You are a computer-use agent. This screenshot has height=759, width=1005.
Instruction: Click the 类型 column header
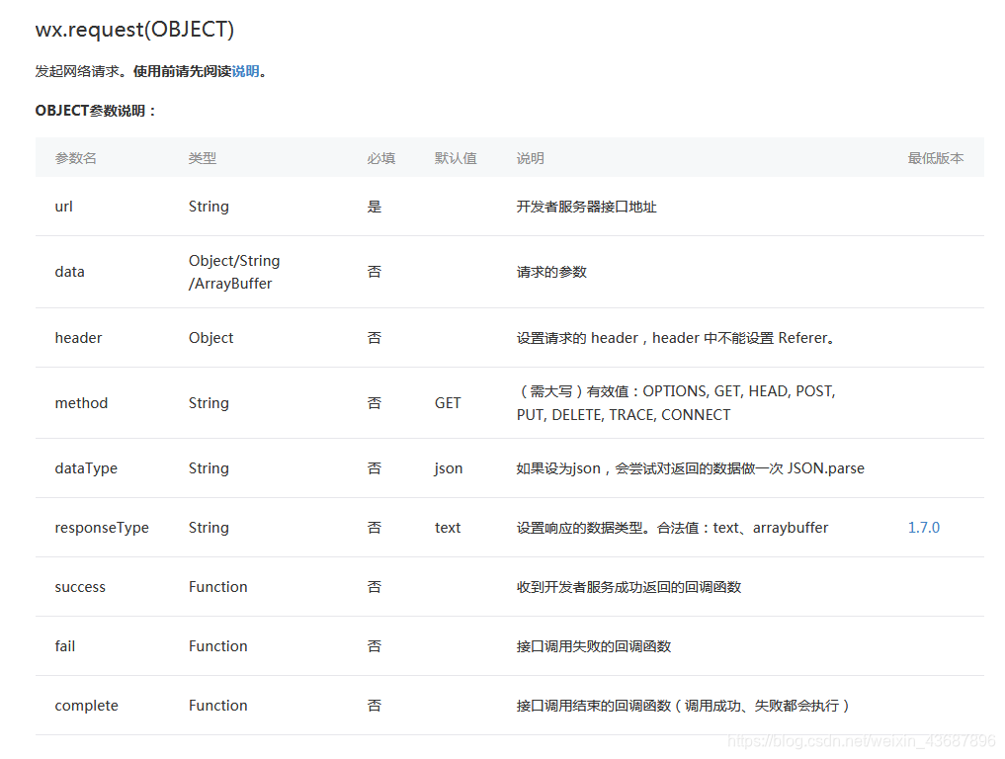tap(203, 158)
